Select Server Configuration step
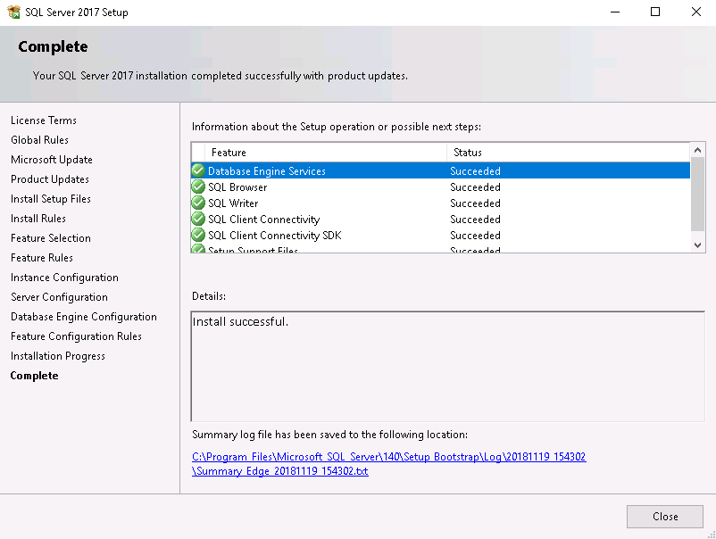The width and height of the screenshot is (716, 539). (59, 296)
